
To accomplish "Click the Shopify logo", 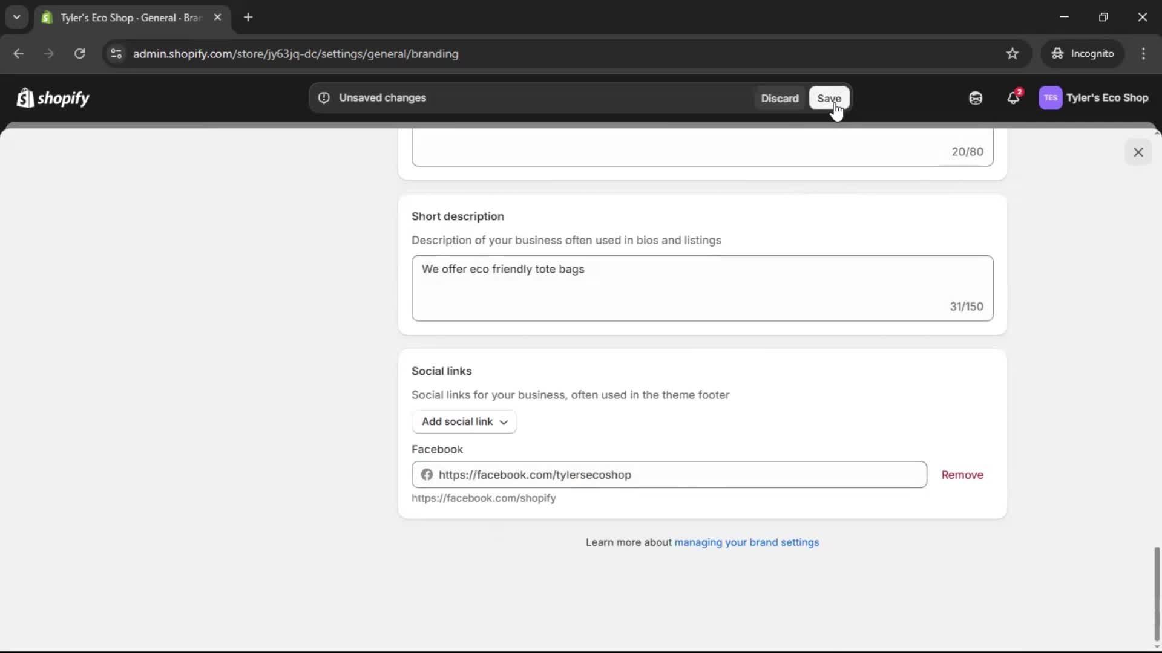I will (x=53, y=98).
